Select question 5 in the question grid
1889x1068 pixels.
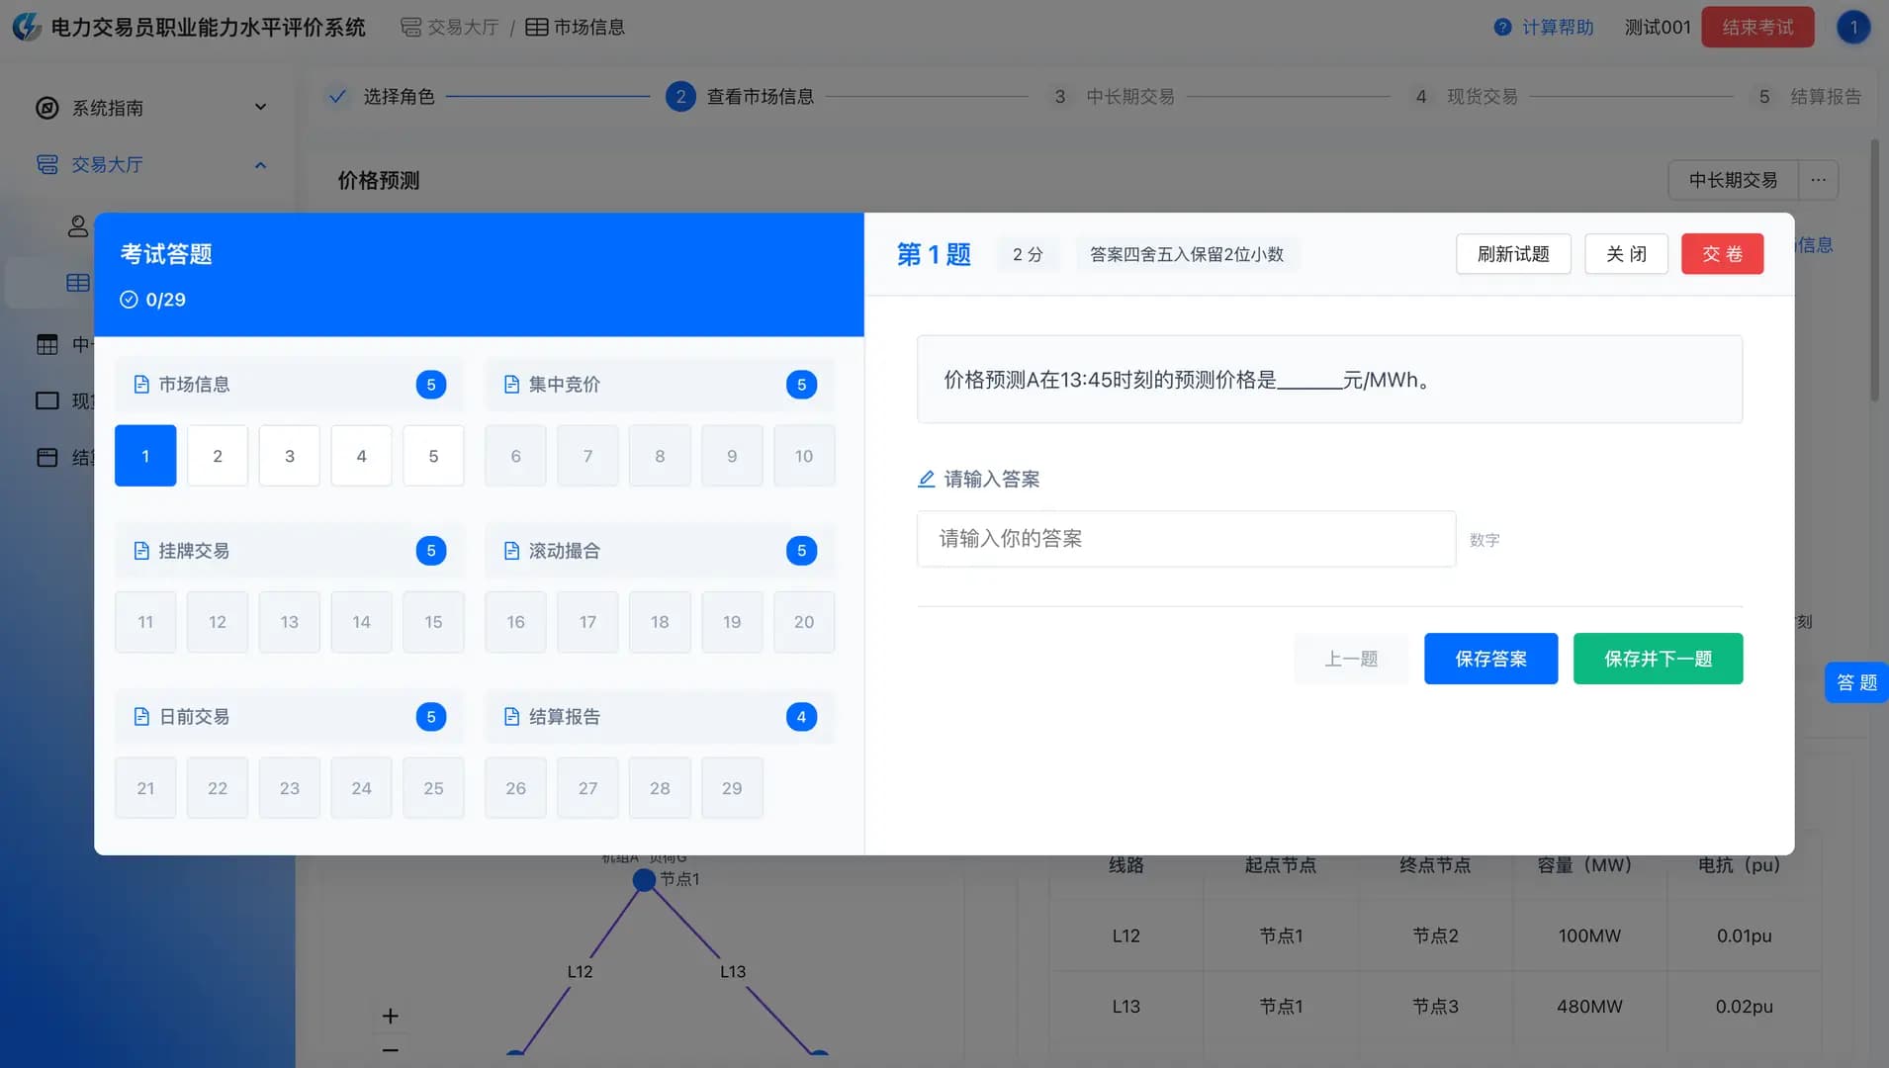tap(433, 456)
